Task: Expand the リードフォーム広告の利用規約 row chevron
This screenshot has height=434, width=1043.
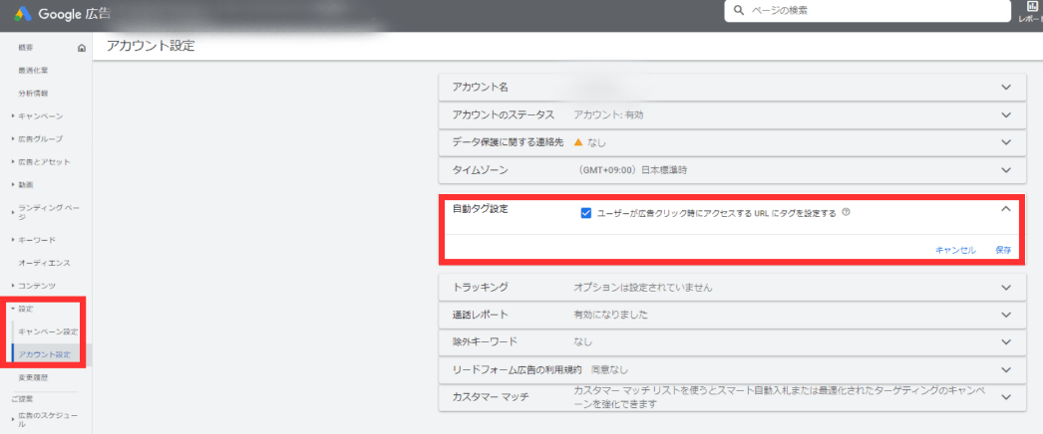Action: tap(1006, 369)
